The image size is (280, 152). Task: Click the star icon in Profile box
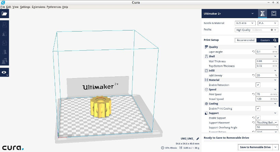[x=272, y=30]
